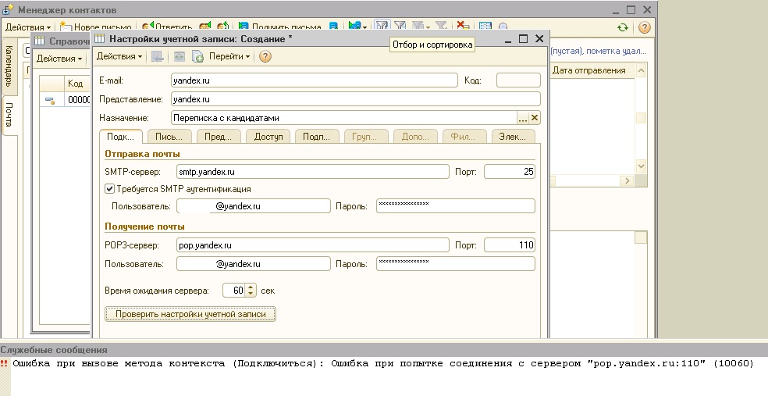Screen dimensions: 768x396
Task: Open the Почта side tab
Action: (9, 115)
